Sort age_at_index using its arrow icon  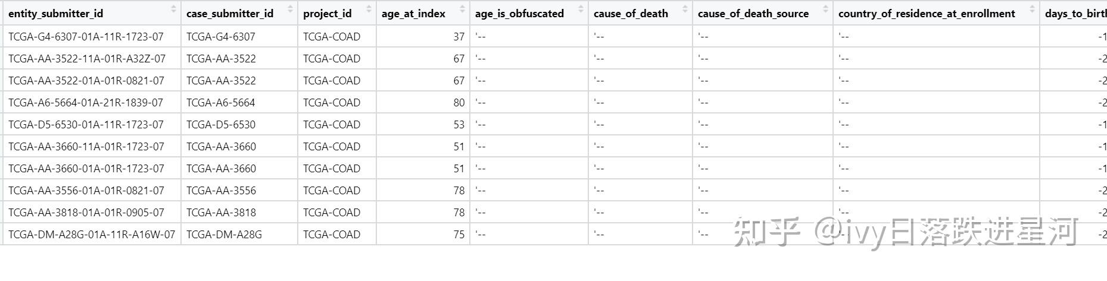point(462,10)
